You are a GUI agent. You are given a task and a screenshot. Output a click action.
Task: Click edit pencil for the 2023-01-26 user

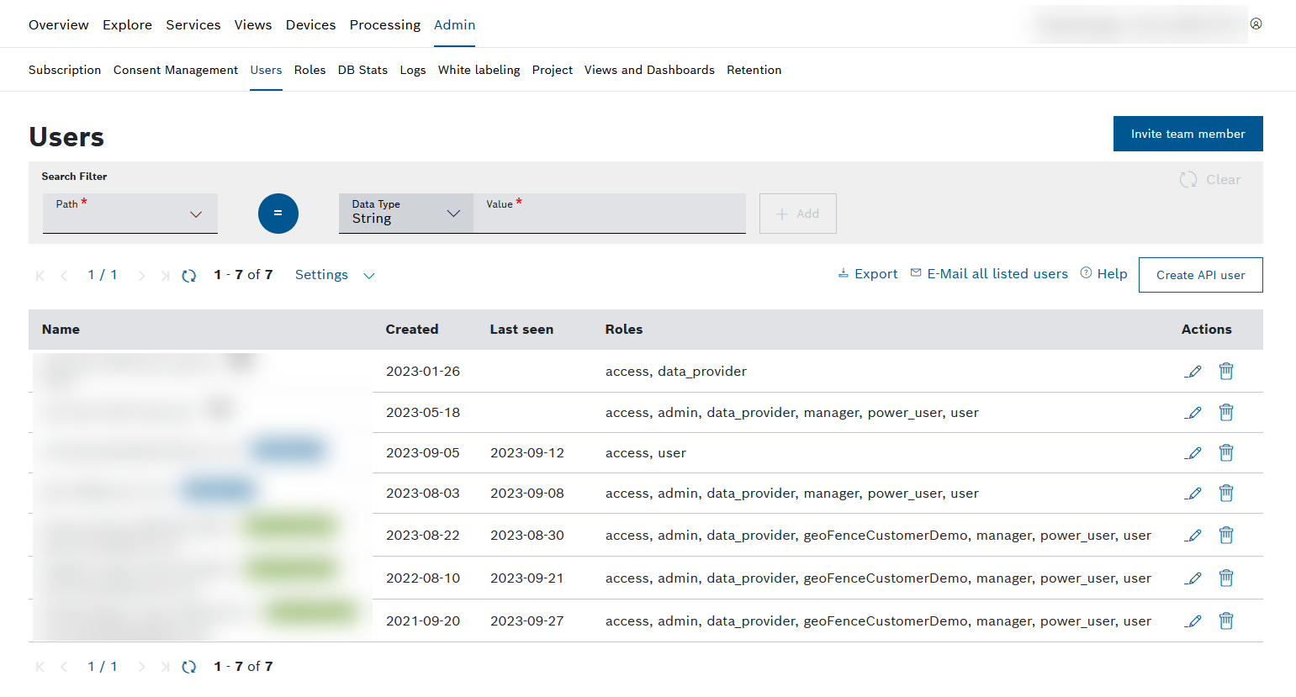click(x=1193, y=372)
